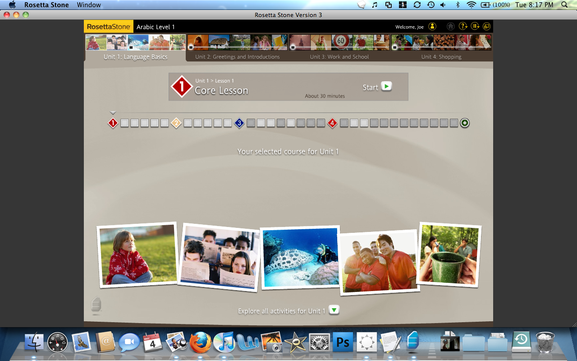Image resolution: width=577 pixels, height=361 pixels.
Task: Click the Start label in the lesson banner
Action: click(370, 88)
